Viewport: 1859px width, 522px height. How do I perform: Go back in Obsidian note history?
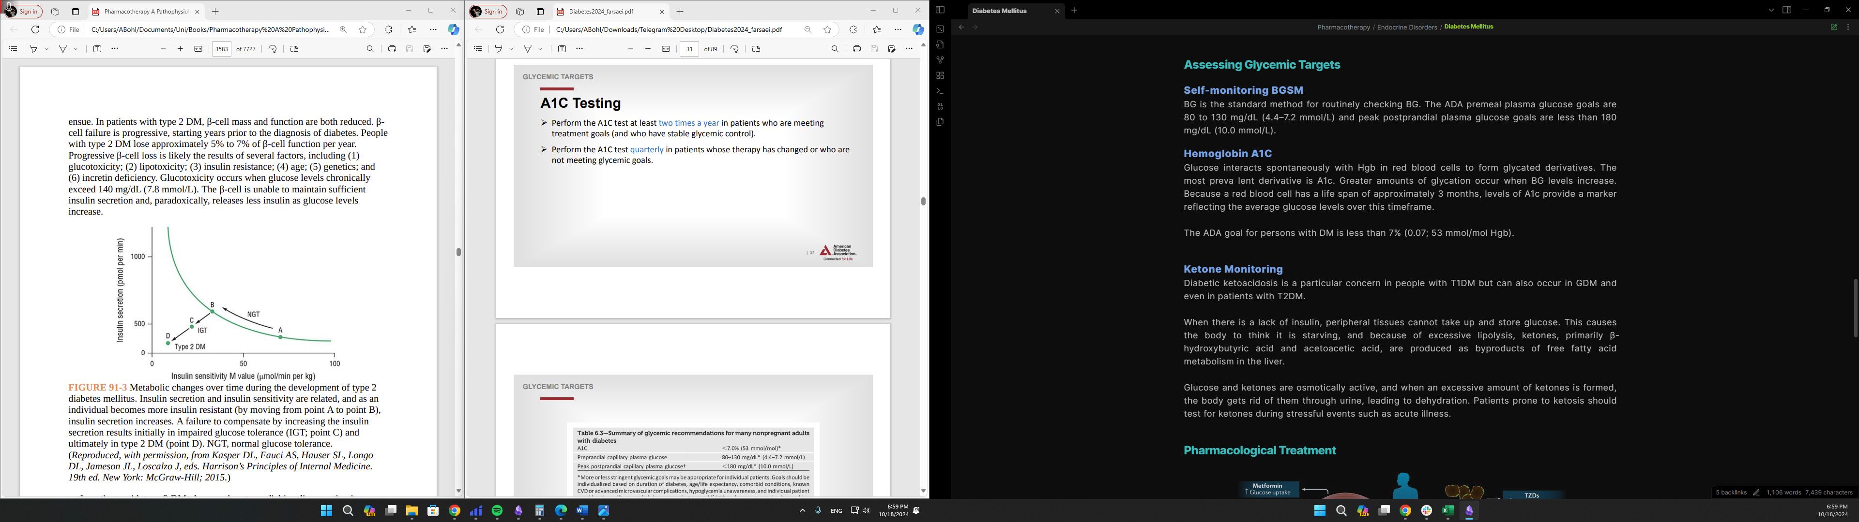(x=961, y=28)
